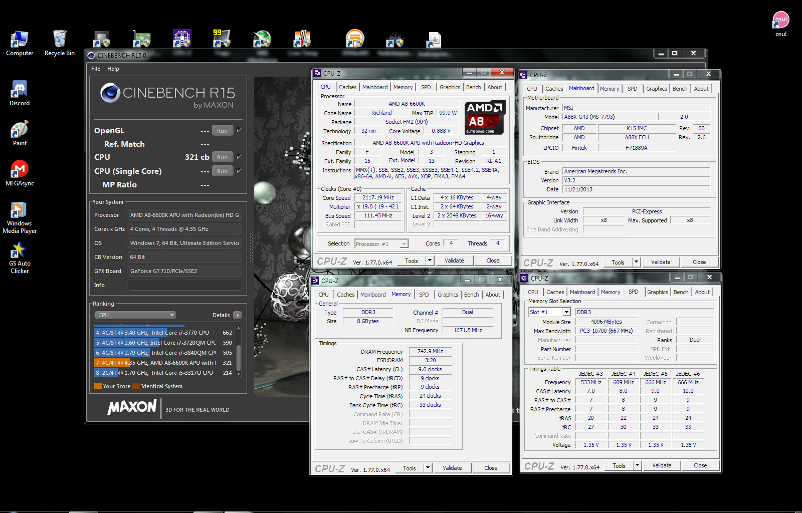Click the GFX Board field GeForce GT 710
The image size is (802, 513).
click(x=184, y=271)
